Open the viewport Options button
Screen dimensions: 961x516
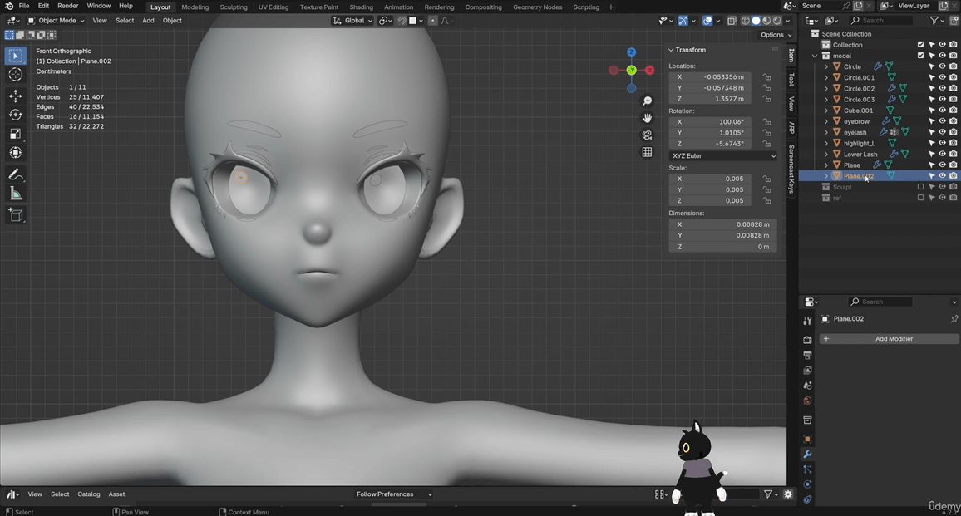(775, 35)
